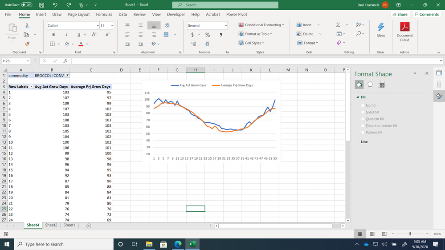Open the Page Layout tab
Viewport: 445px width, 250px height.
[x=78, y=14]
